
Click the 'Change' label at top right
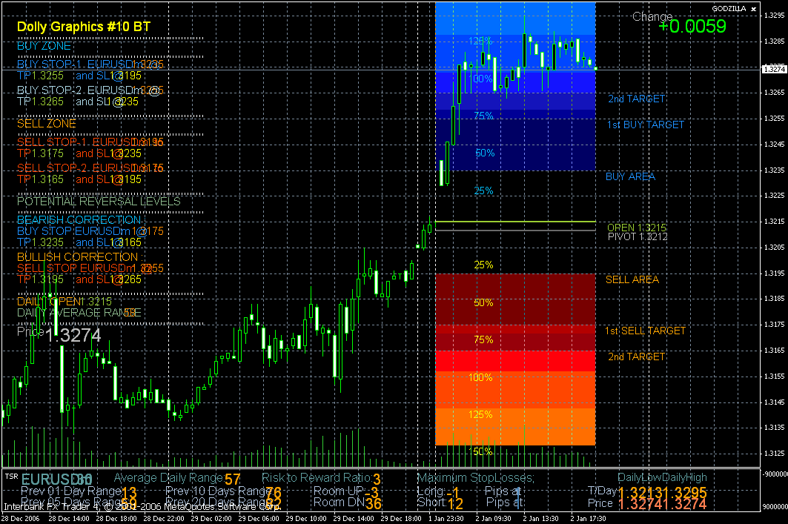tap(652, 17)
